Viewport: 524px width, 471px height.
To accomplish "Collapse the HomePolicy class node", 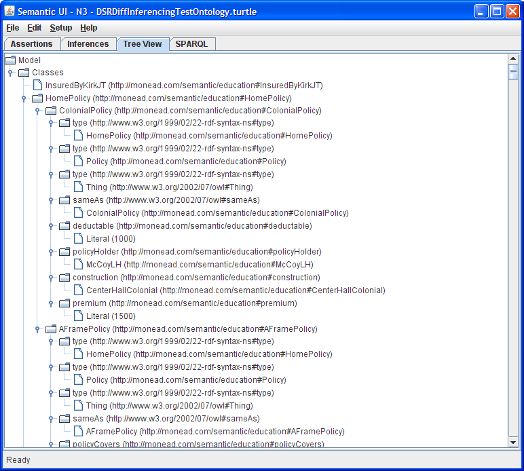I will tap(24, 98).
